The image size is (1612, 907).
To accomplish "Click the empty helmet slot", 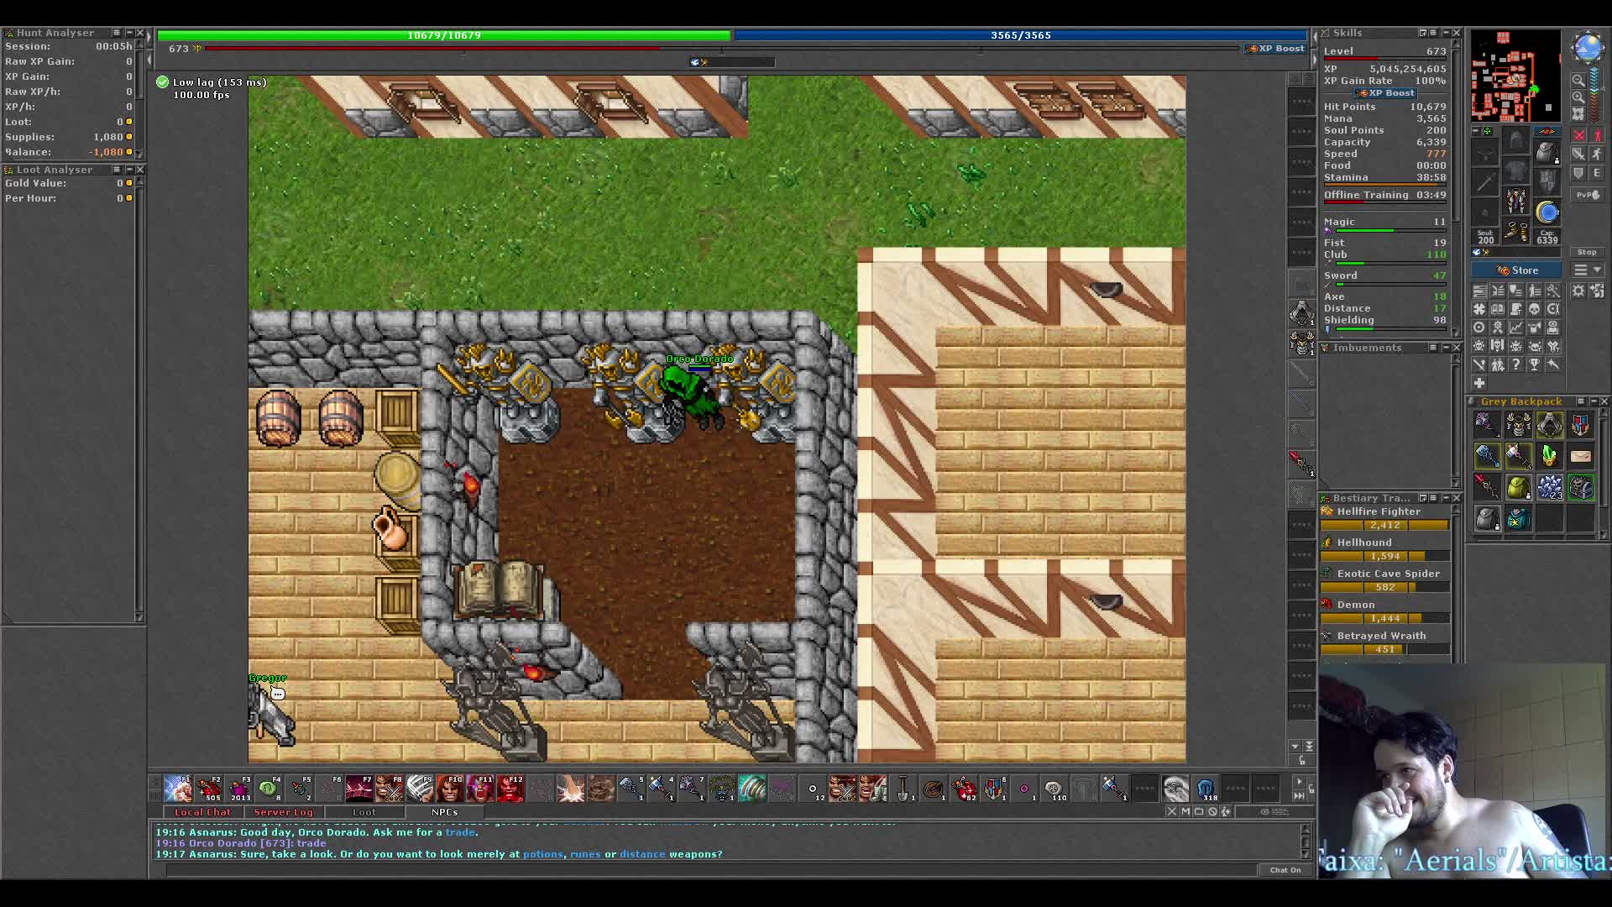I will (1516, 139).
